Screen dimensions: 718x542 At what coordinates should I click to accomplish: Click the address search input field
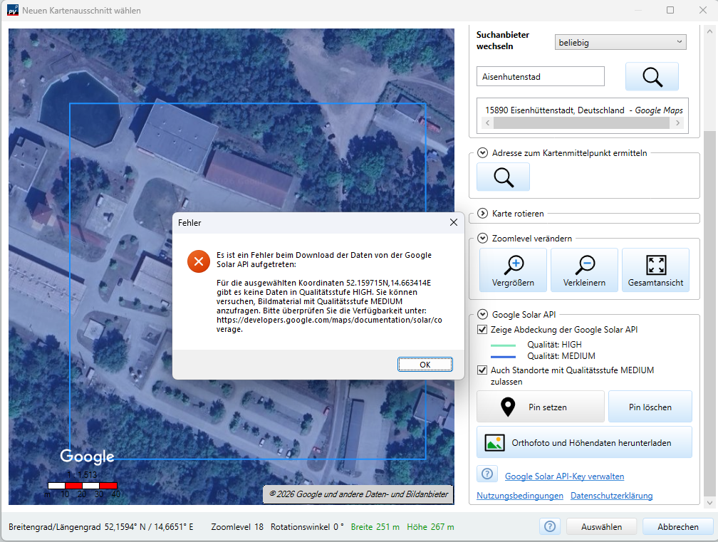click(x=540, y=76)
